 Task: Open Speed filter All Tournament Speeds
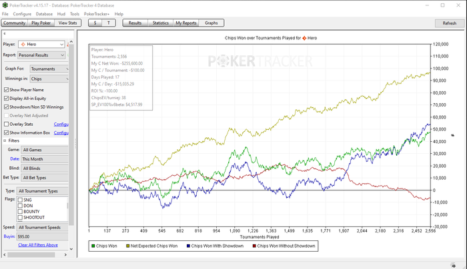[x=42, y=228]
